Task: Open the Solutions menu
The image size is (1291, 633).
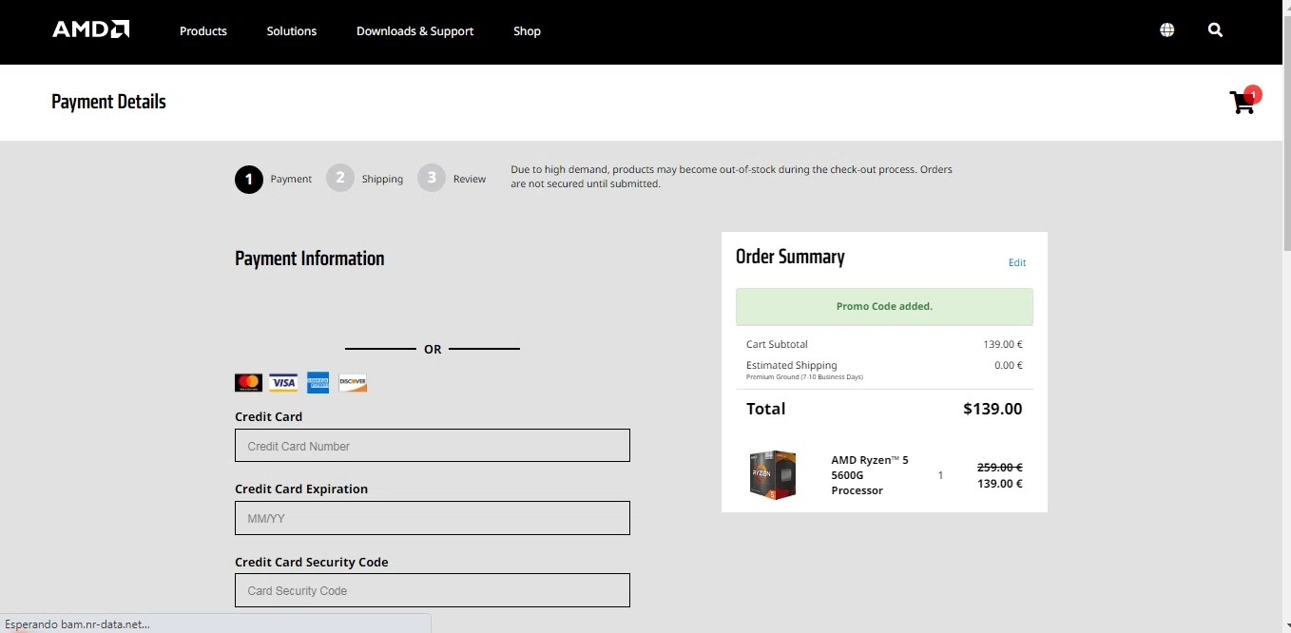Action: click(292, 31)
